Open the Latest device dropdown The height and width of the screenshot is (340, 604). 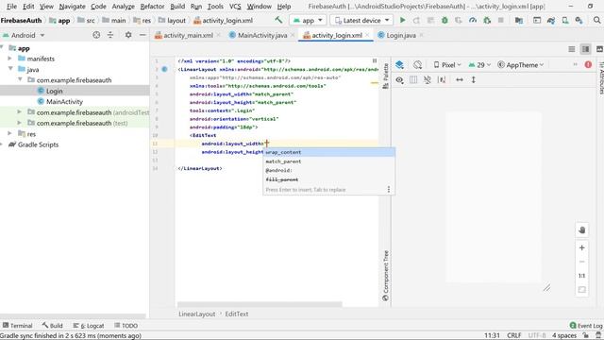click(362, 21)
